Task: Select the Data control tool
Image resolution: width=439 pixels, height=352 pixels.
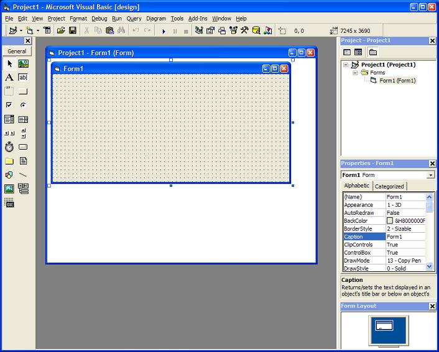Action: tap(23, 189)
